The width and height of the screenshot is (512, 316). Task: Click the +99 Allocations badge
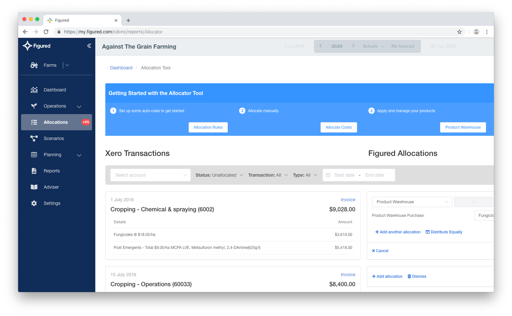coord(86,122)
